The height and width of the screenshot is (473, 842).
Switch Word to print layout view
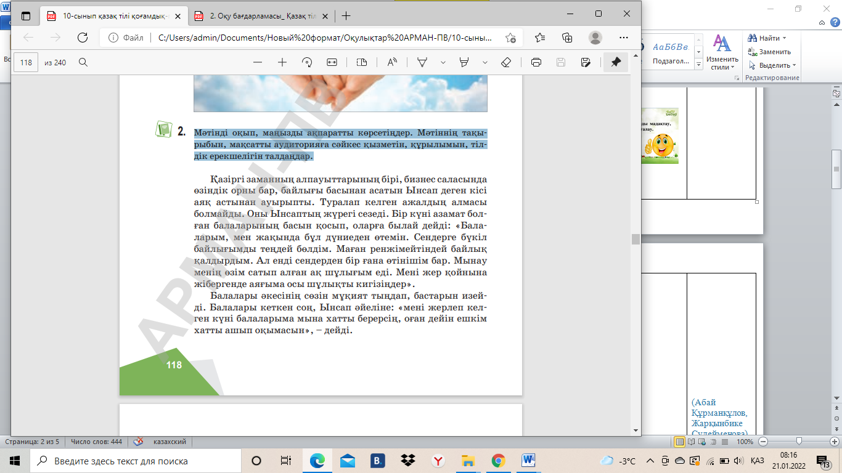click(680, 442)
